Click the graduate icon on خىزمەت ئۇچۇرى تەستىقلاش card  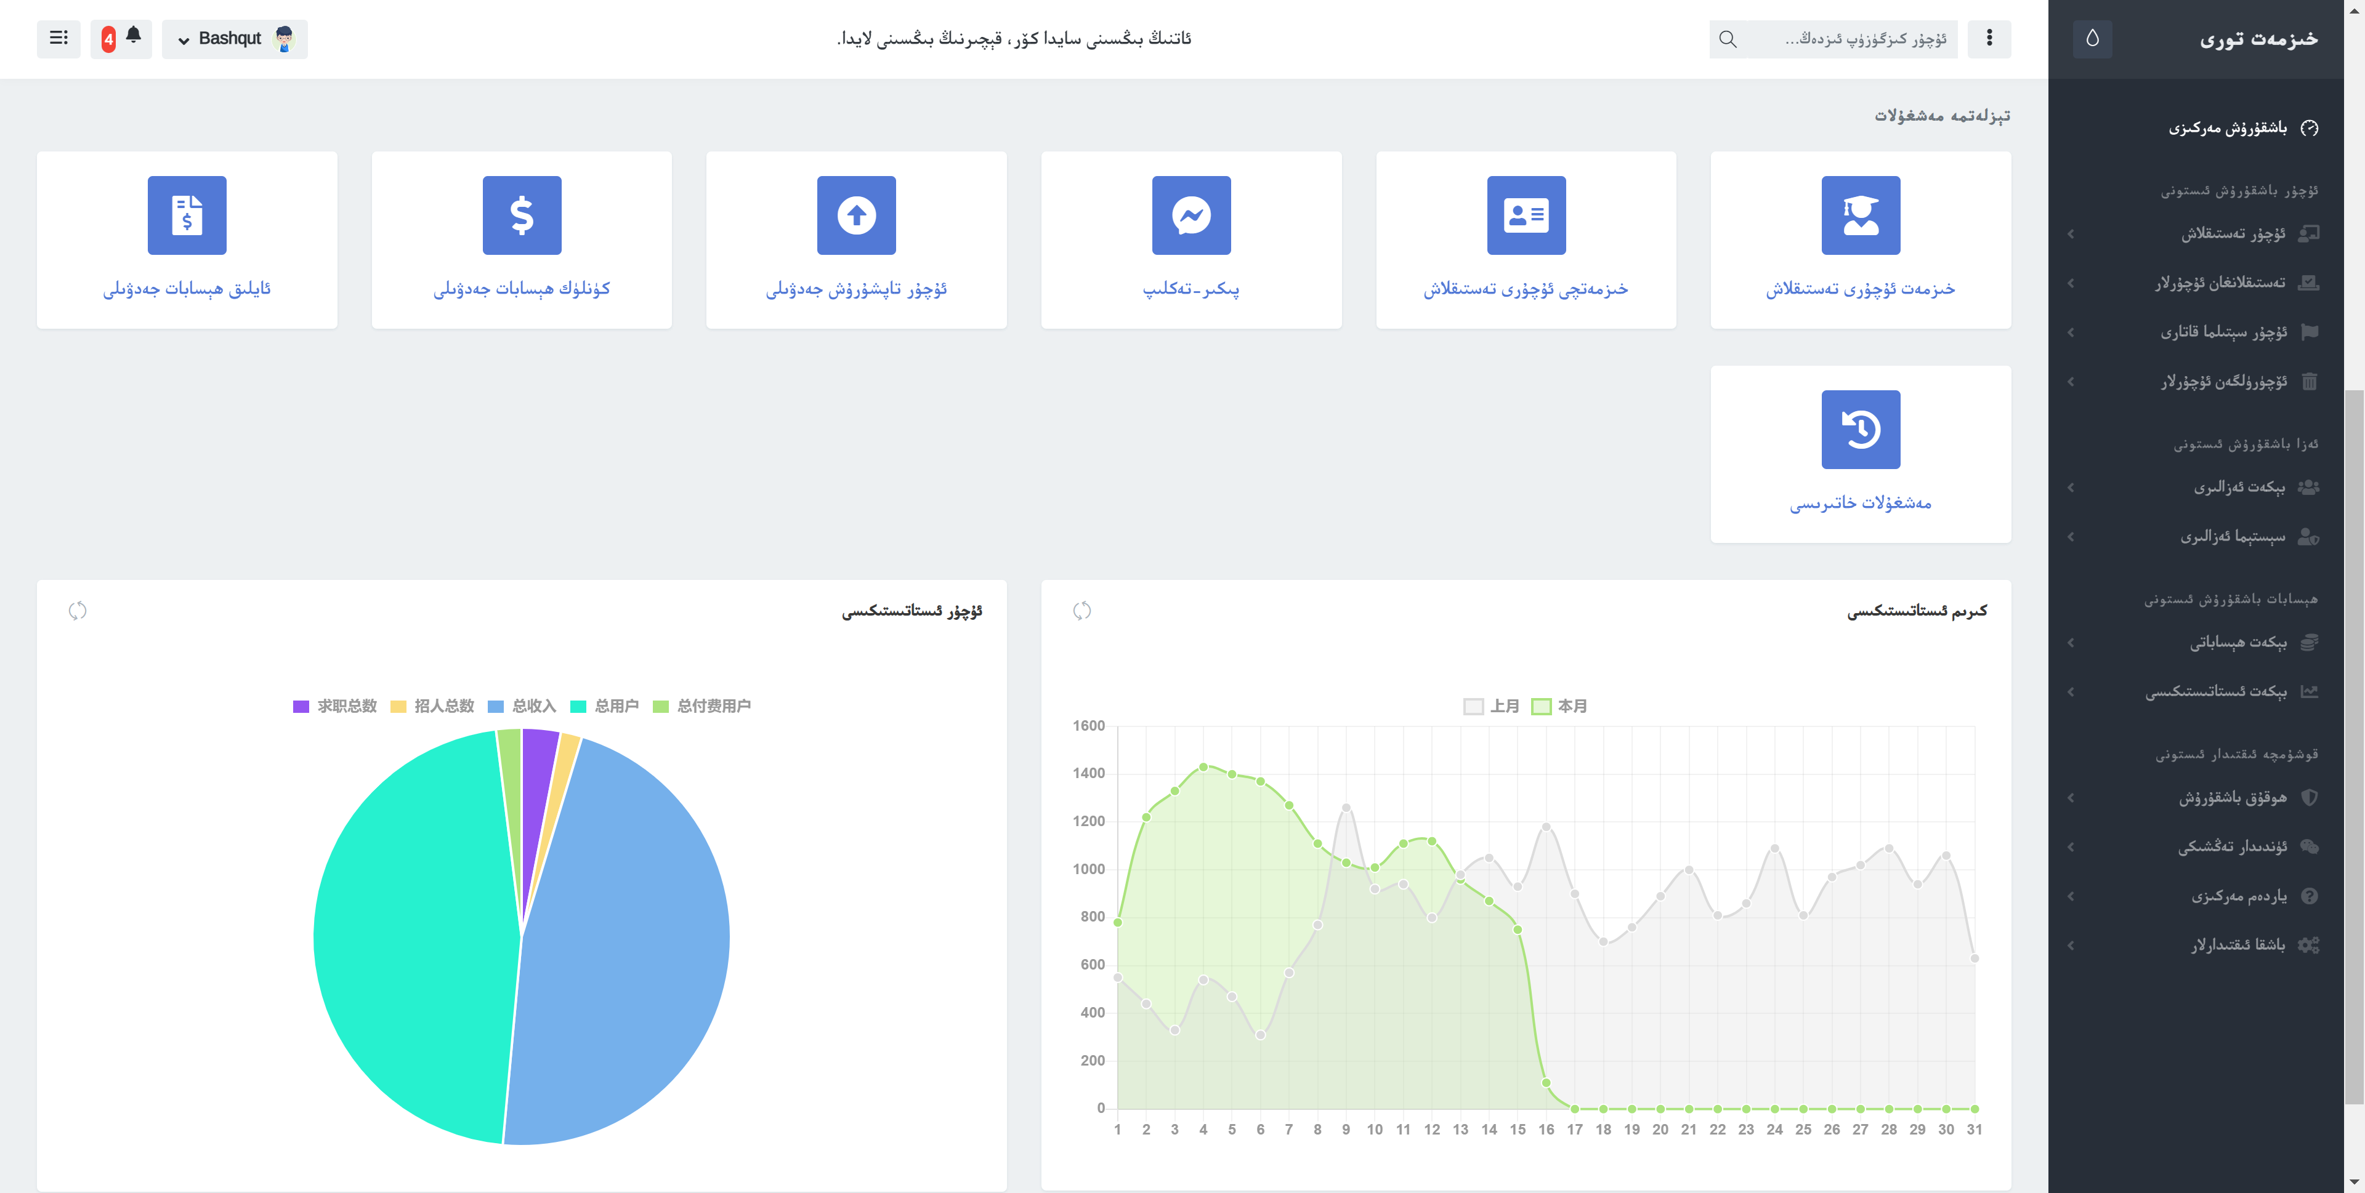point(1861,215)
